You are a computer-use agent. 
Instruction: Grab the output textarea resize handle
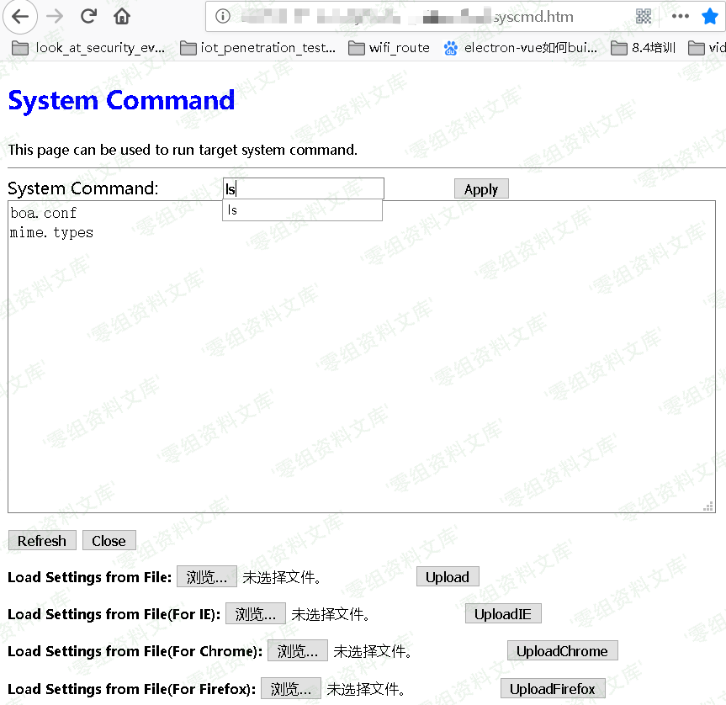(708, 506)
